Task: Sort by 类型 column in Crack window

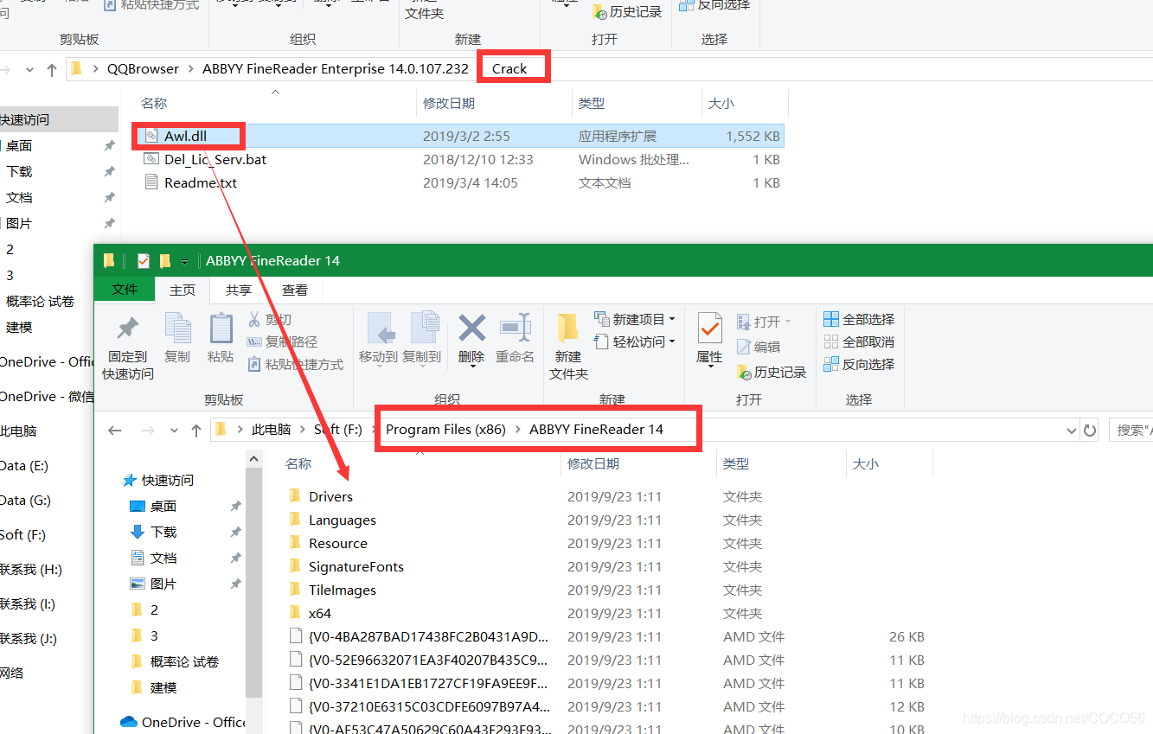Action: pos(592,103)
